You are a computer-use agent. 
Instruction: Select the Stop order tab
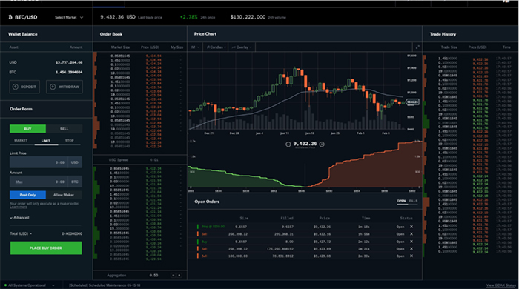tap(69, 141)
